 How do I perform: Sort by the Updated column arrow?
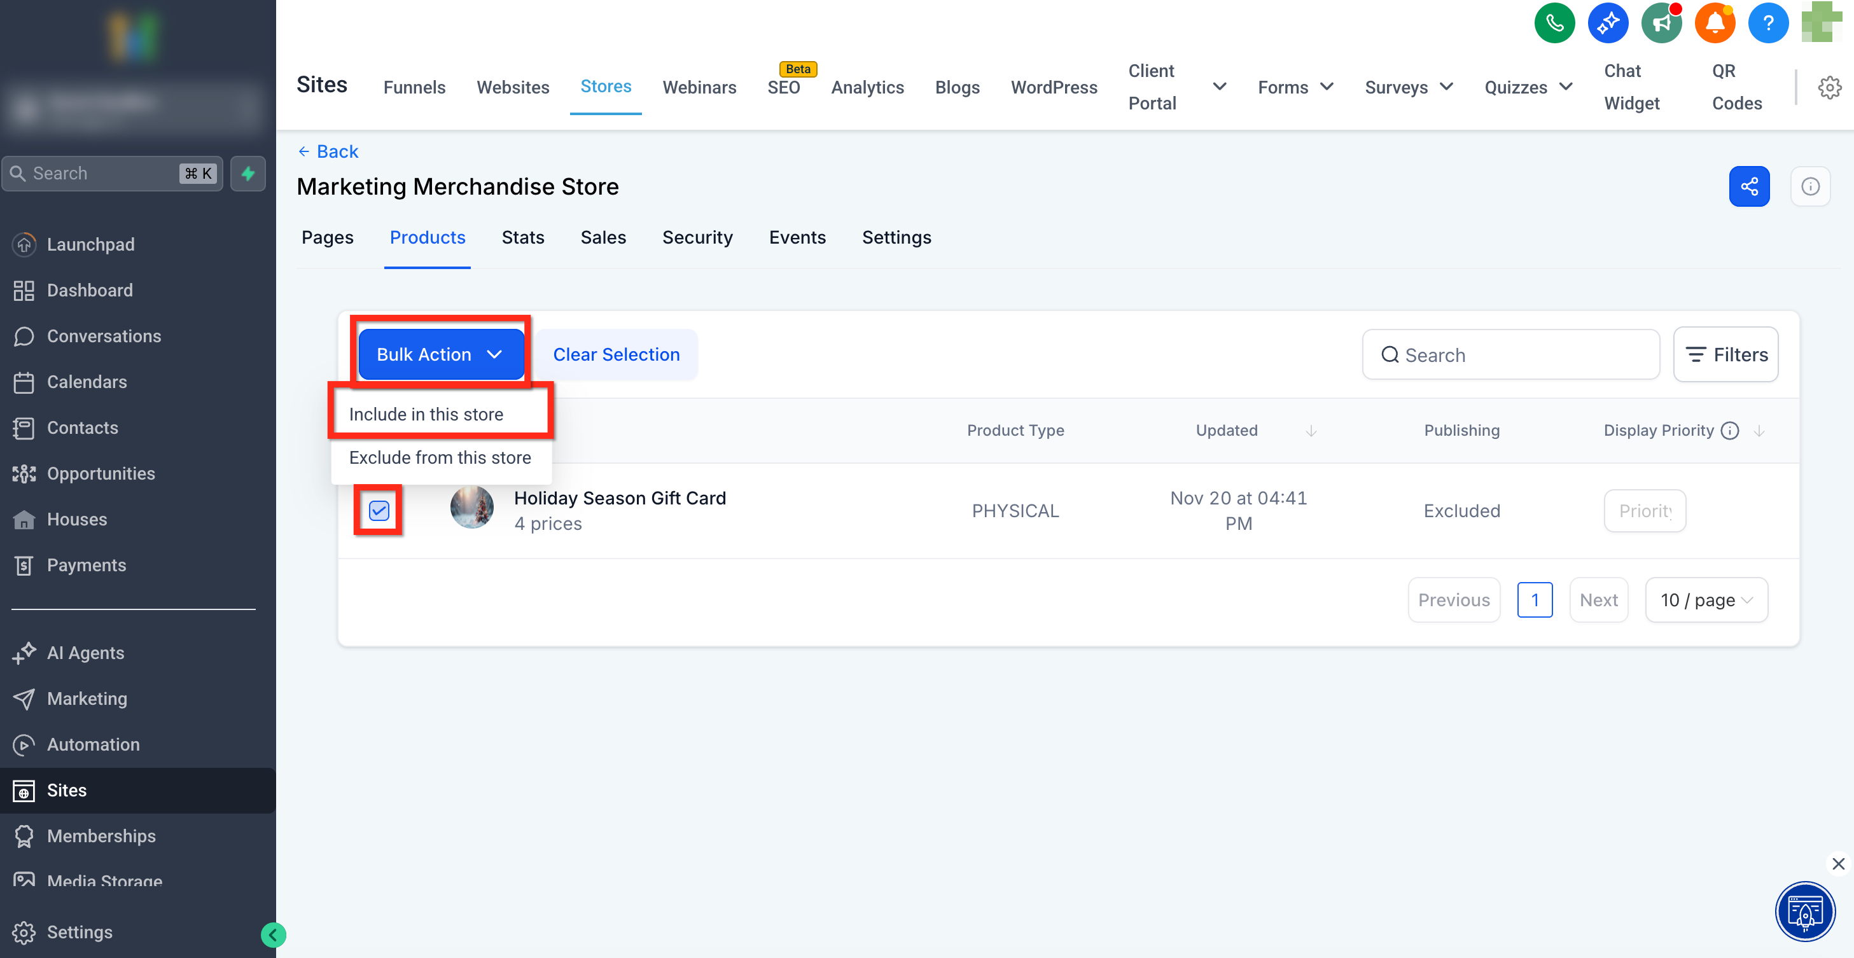[x=1311, y=431]
